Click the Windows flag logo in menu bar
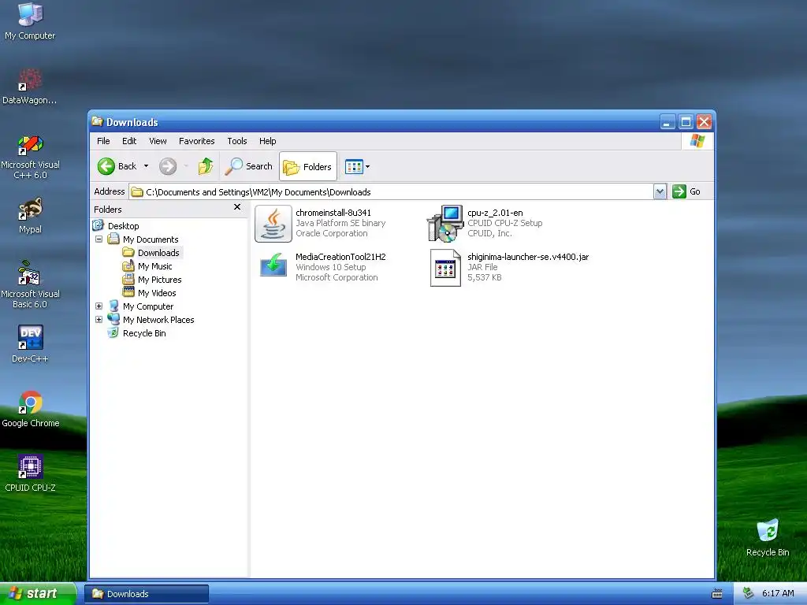807x605 pixels. point(697,140)
